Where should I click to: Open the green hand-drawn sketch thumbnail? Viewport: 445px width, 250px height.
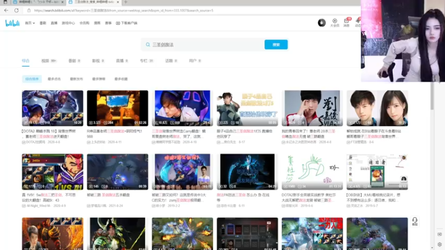point(312,172)
